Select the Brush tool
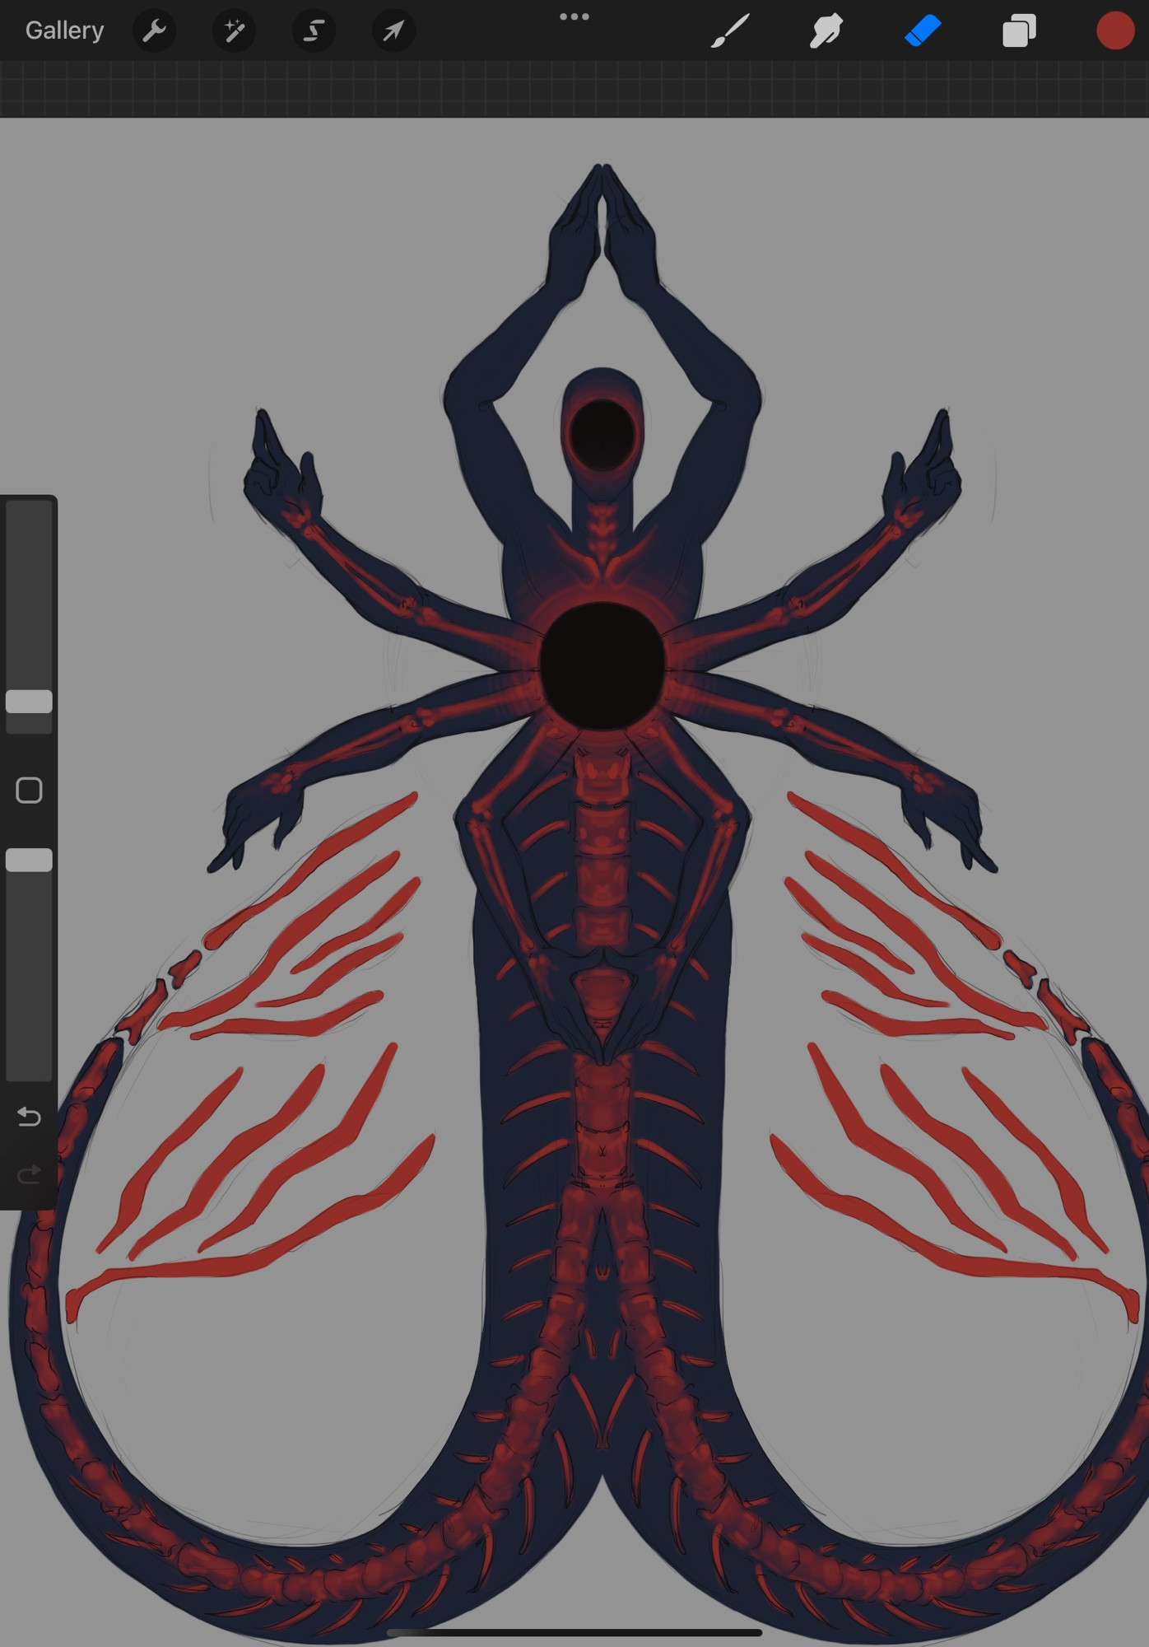This screenshot has width=1149, height=1647. 730,31
